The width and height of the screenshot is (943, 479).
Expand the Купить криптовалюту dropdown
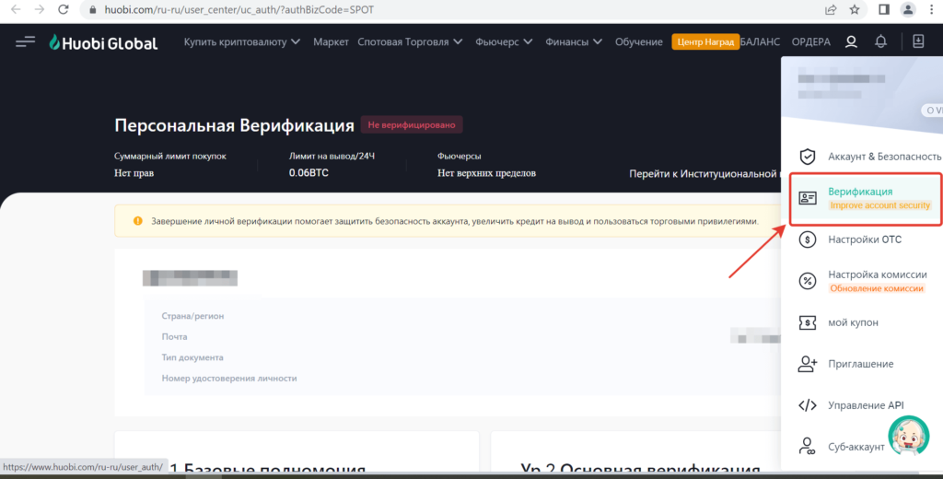242,42
